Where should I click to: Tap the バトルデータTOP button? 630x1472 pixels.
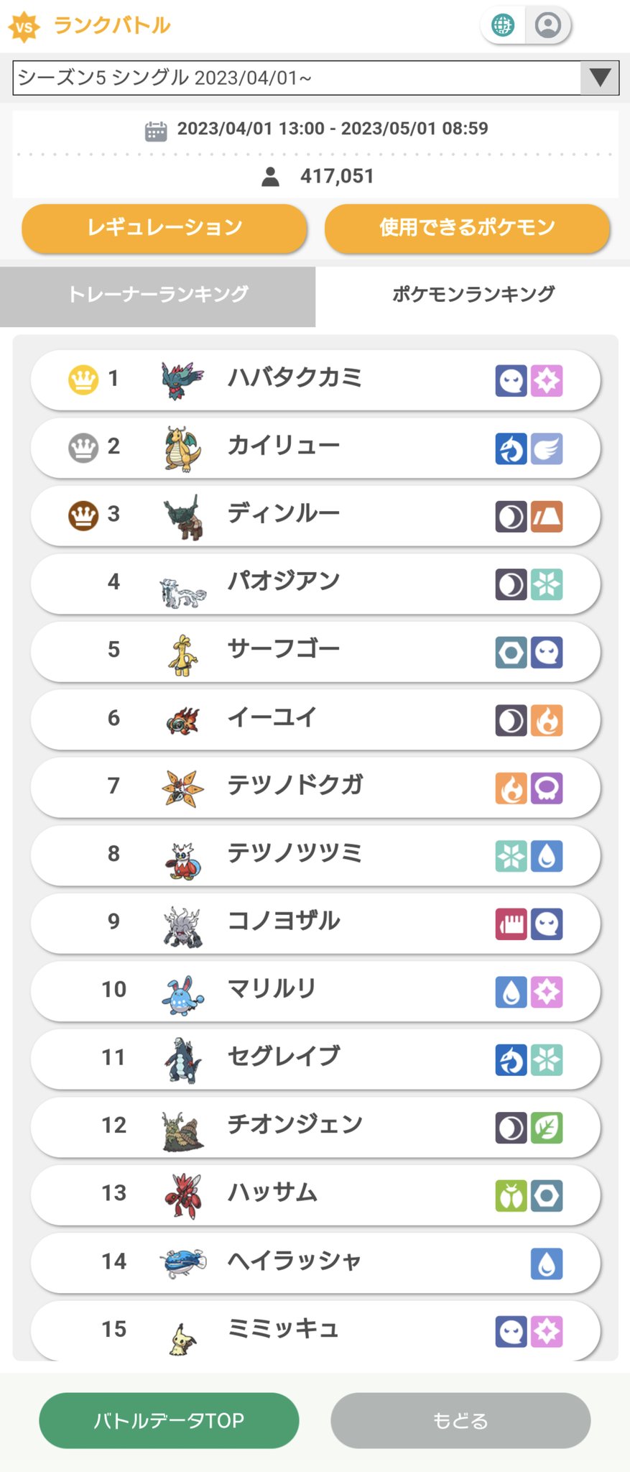(169, 1420)
